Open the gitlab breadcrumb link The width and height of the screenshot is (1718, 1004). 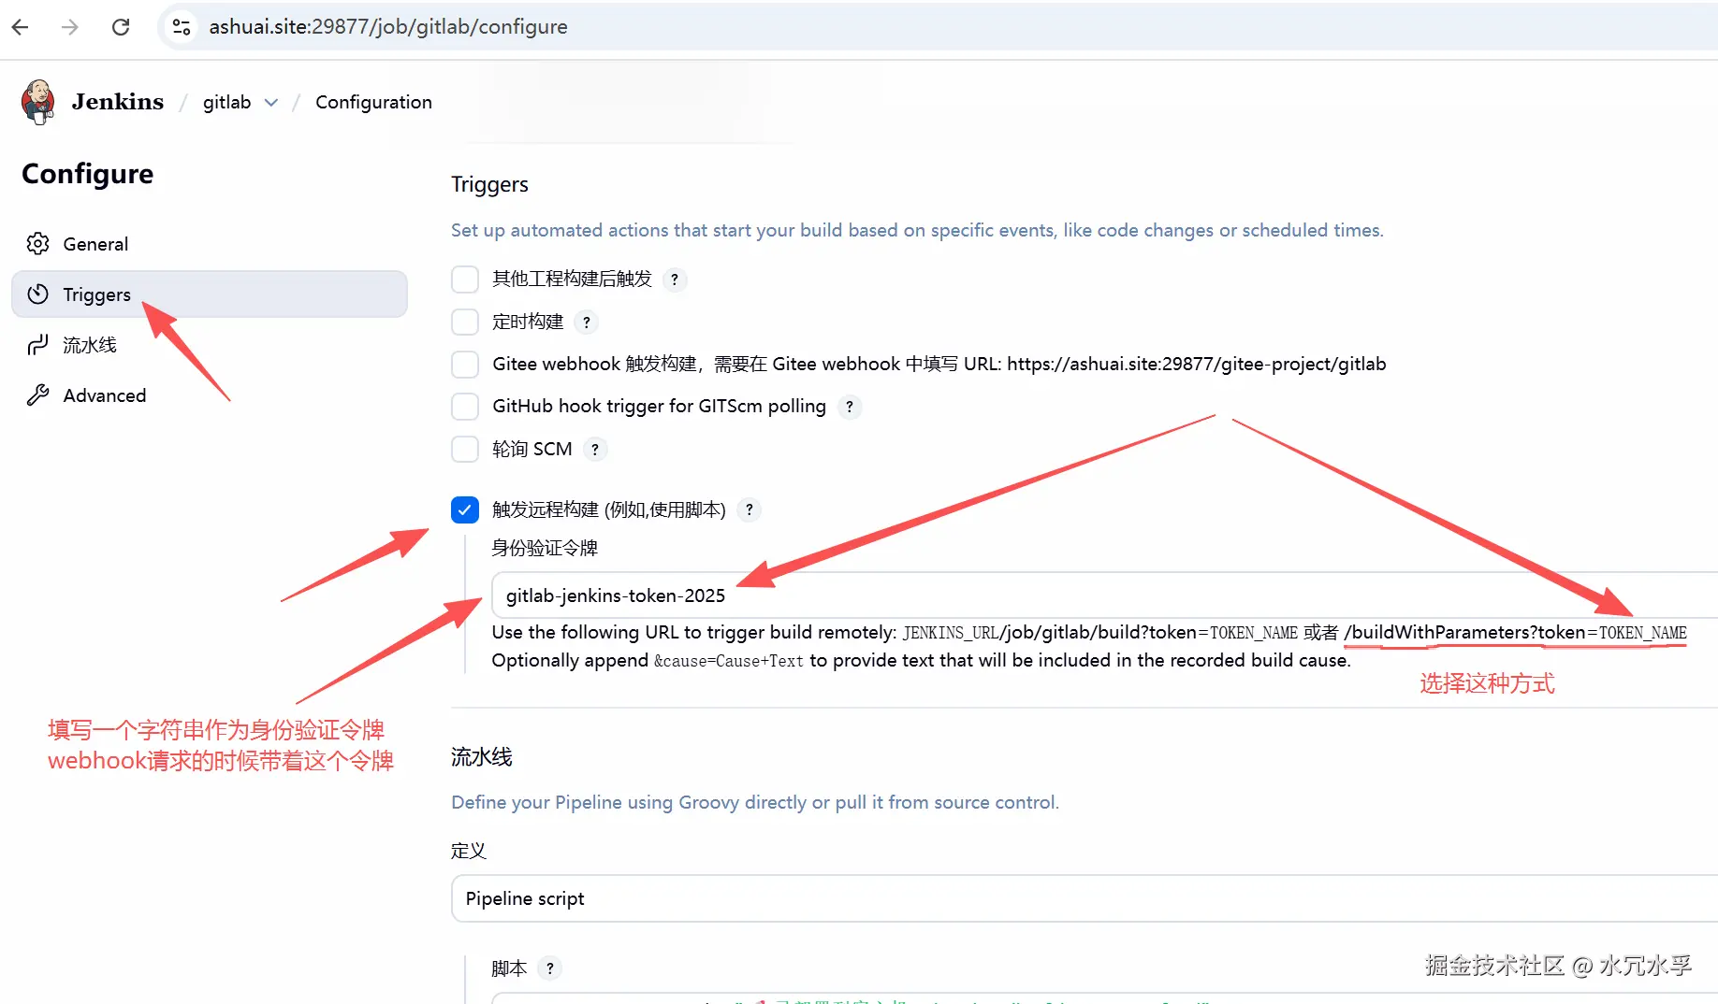[x=227, y=102]
